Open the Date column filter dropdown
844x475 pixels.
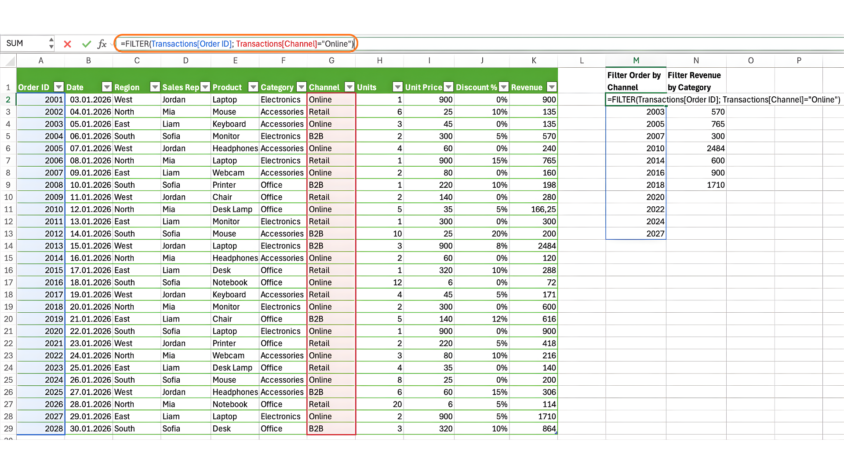tap(106, 87)
